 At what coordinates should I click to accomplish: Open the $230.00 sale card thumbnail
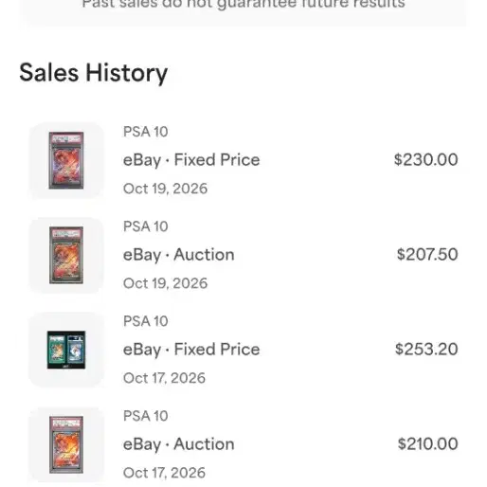click(66, 160)
